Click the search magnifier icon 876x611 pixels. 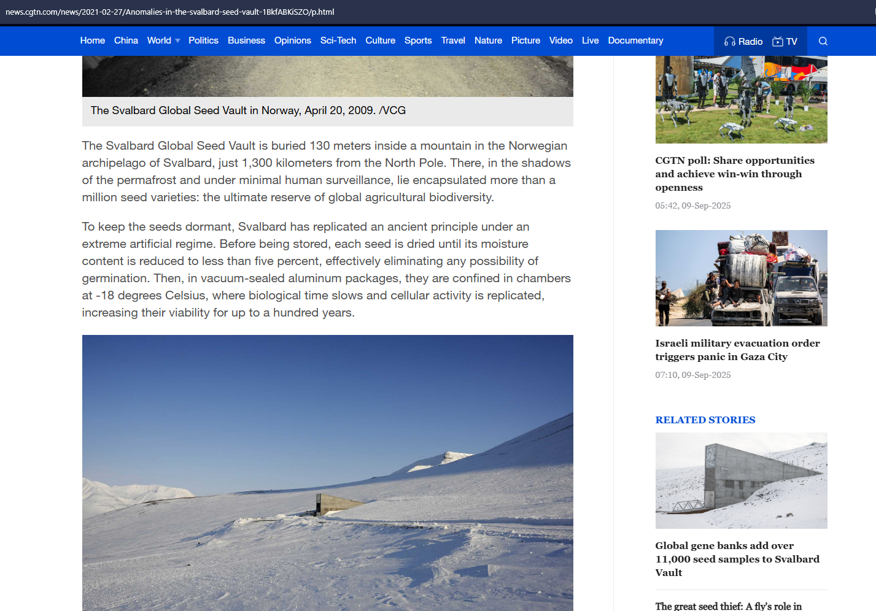click(x=823, y=41)
